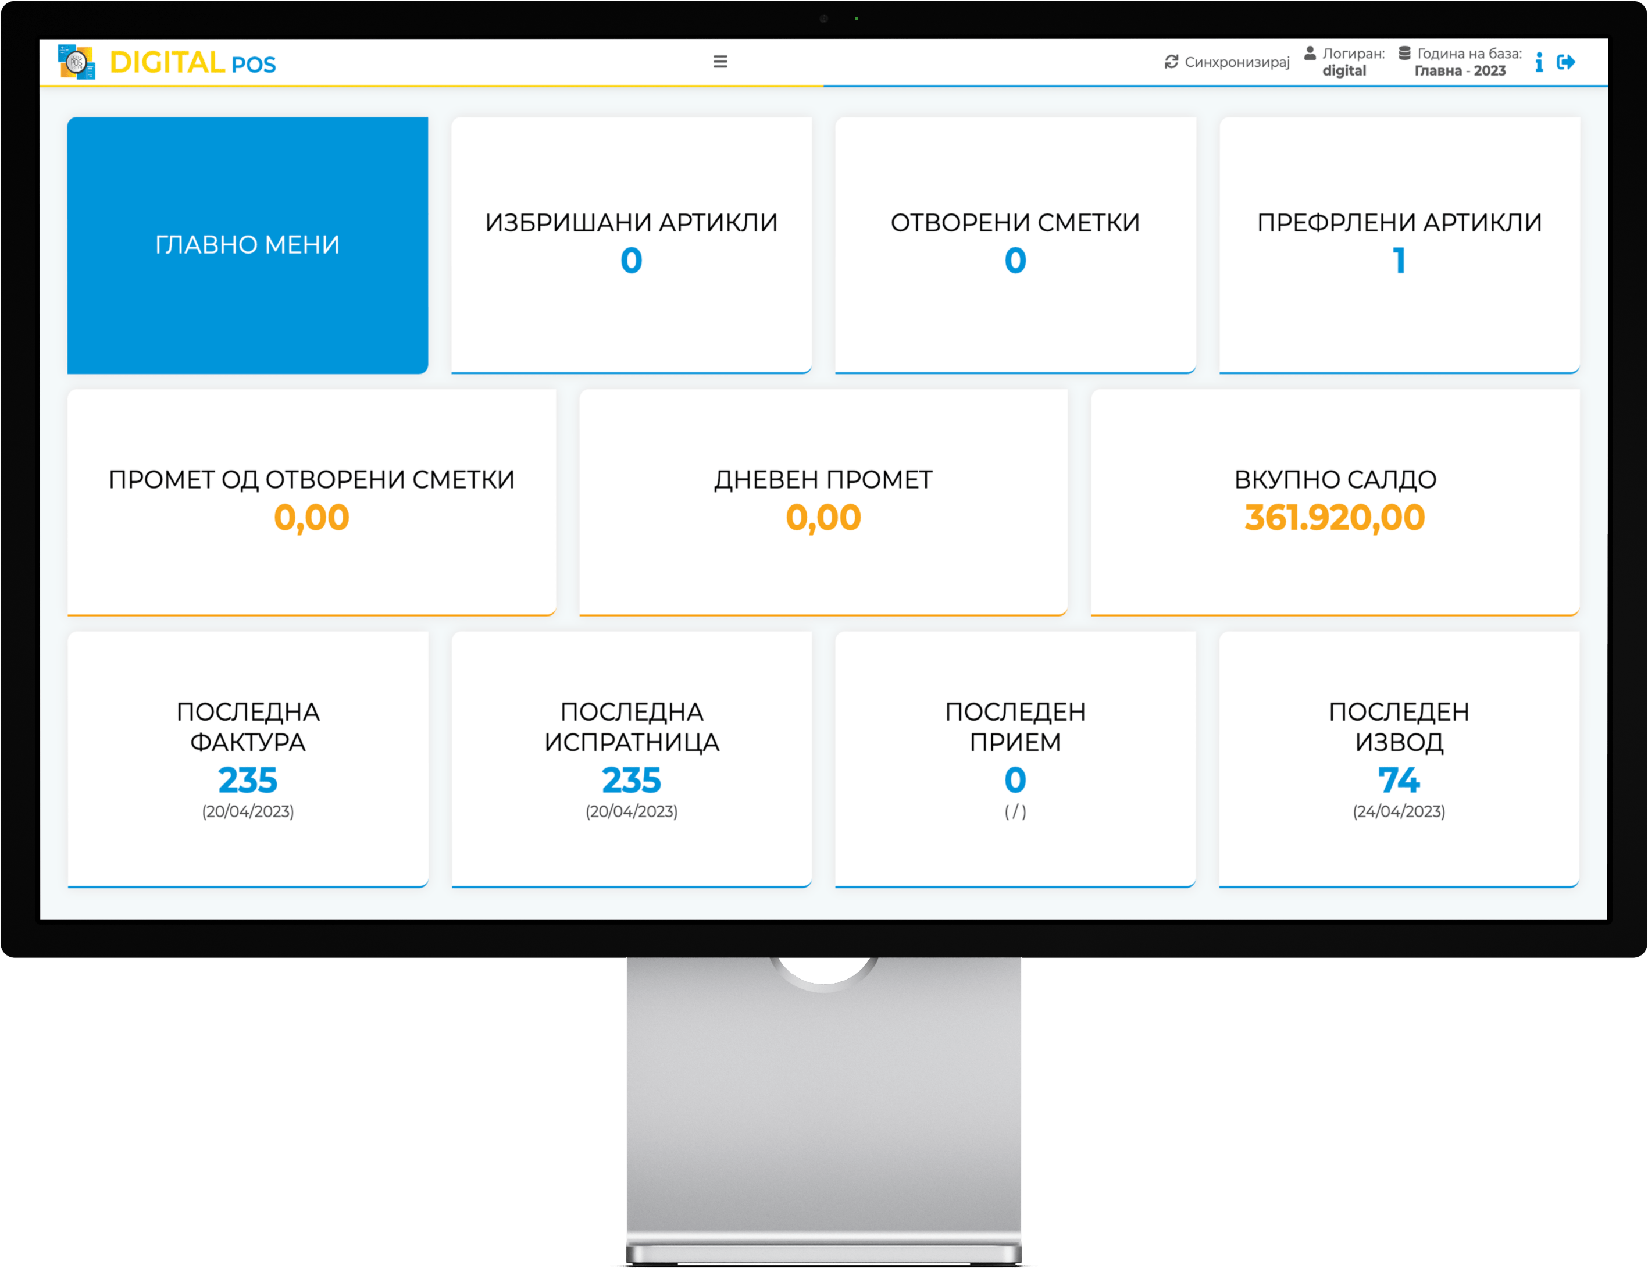
Task: Open the ВКУПНО САЛДО card
Action: [1335, 503]
